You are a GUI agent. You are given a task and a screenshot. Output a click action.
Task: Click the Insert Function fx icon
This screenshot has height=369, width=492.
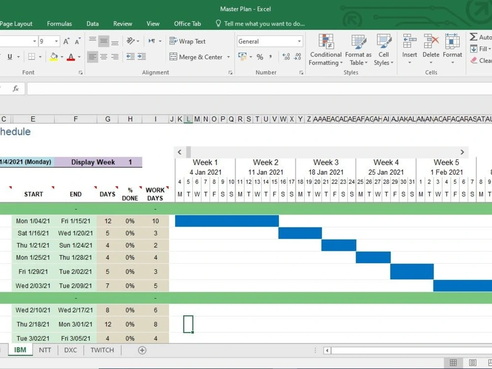[x=16, y=89]
